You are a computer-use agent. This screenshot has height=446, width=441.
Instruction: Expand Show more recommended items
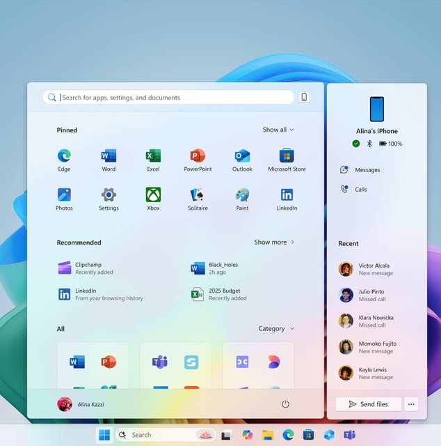(274, 242)
